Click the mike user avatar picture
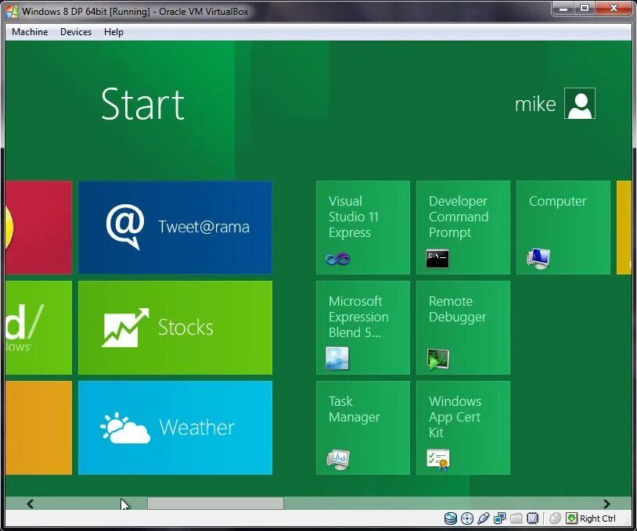Image resolution: width=637 pixels, height=531 pixels. [580, 103]
